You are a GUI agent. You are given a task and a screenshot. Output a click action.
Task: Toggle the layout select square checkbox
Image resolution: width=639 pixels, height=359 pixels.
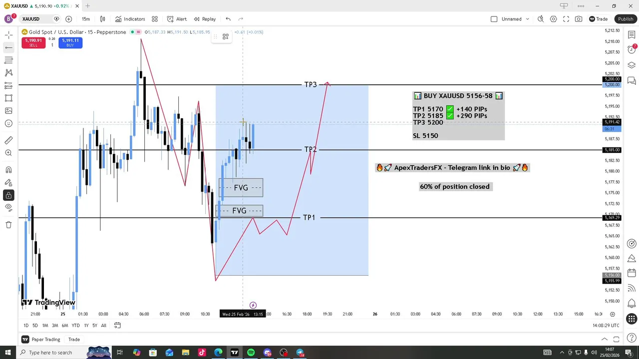494,19
